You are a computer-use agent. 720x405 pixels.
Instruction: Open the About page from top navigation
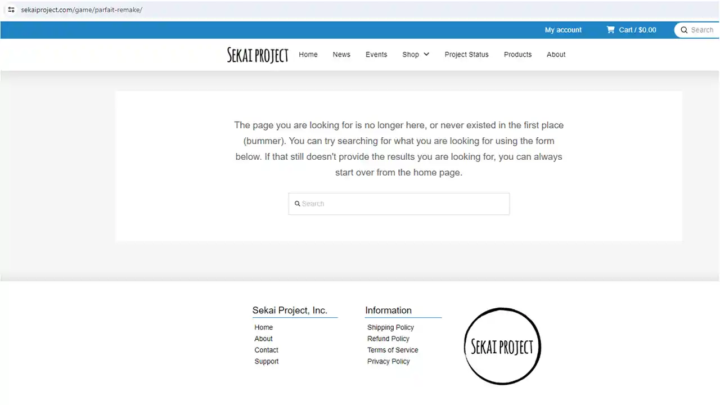(556, 55)
